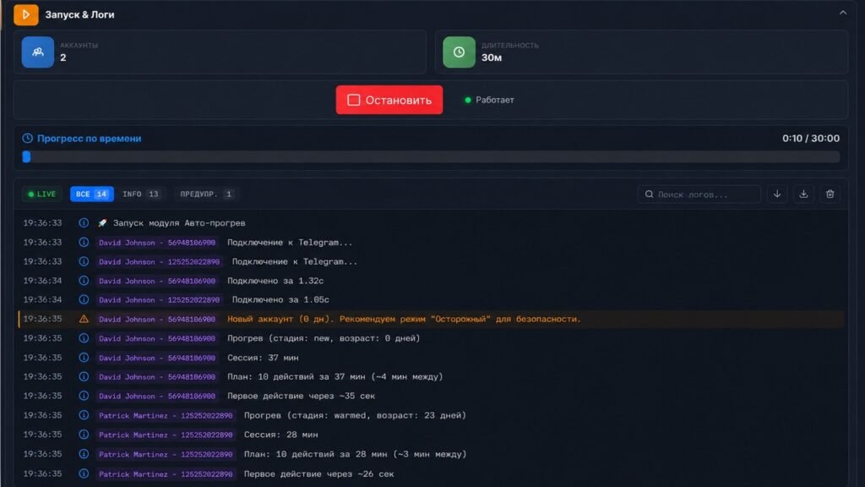Screen dimensions: 865x487
Task: Click the Сессия: 37 мин log message
Action: 264,358
